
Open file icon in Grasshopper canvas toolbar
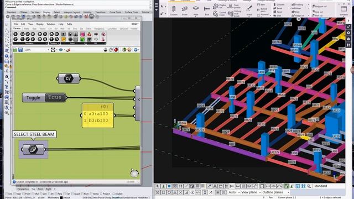15,50
